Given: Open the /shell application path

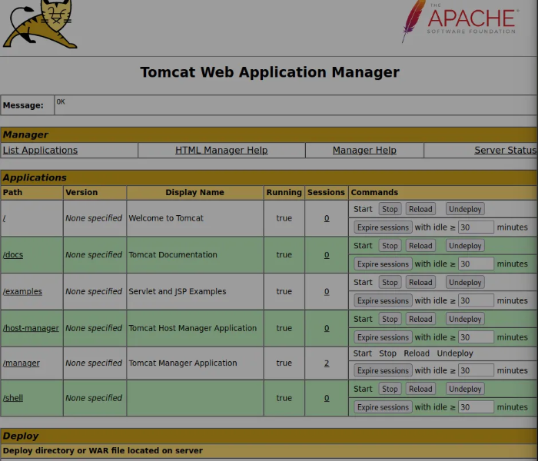Looking at the screenshot, I should click(13, 398).
